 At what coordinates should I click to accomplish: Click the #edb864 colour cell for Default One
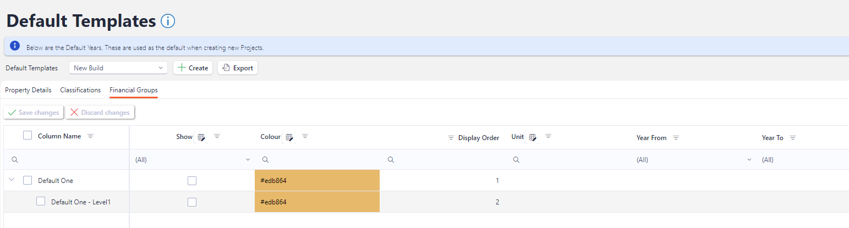[x=317, y=181]
